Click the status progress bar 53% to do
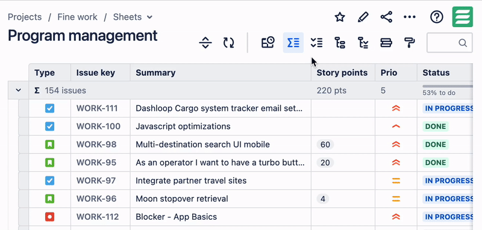 point(448,87)
